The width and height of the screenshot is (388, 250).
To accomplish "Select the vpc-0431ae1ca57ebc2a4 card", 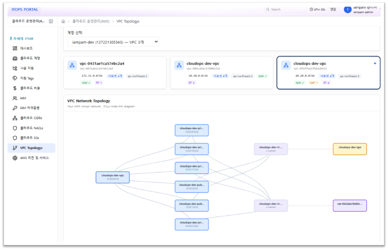I will 115,73.
